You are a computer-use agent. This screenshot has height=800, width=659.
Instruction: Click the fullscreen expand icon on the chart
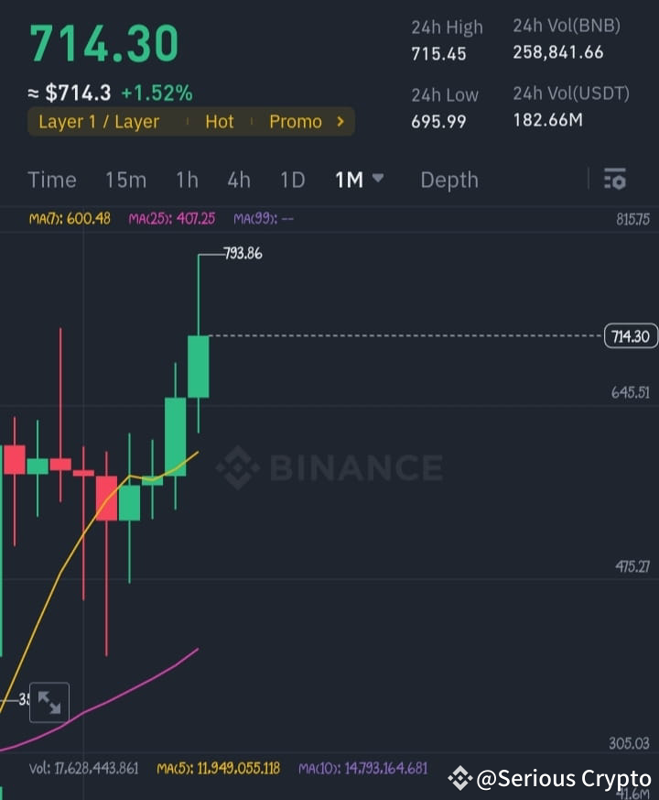(50, 702)
